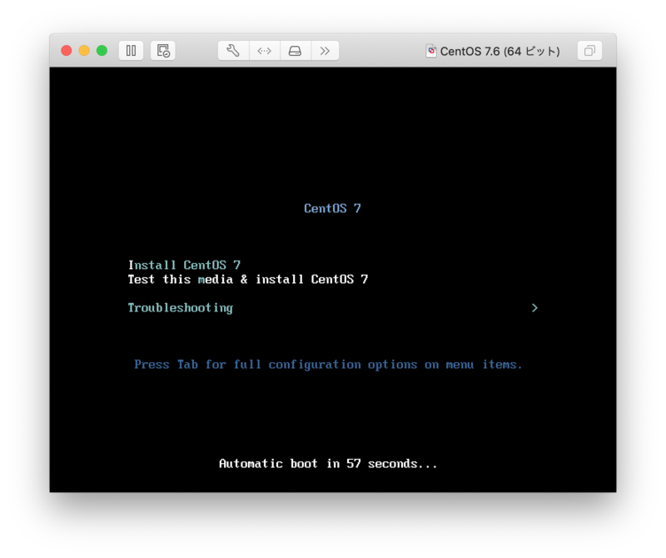The image size is (666, 558).
Task: Click the 'Automatic boot in 57 seconds' text
Action: tap(328, 463)
